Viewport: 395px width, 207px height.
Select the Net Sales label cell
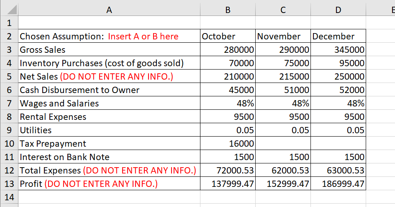[x=109, y=76]
